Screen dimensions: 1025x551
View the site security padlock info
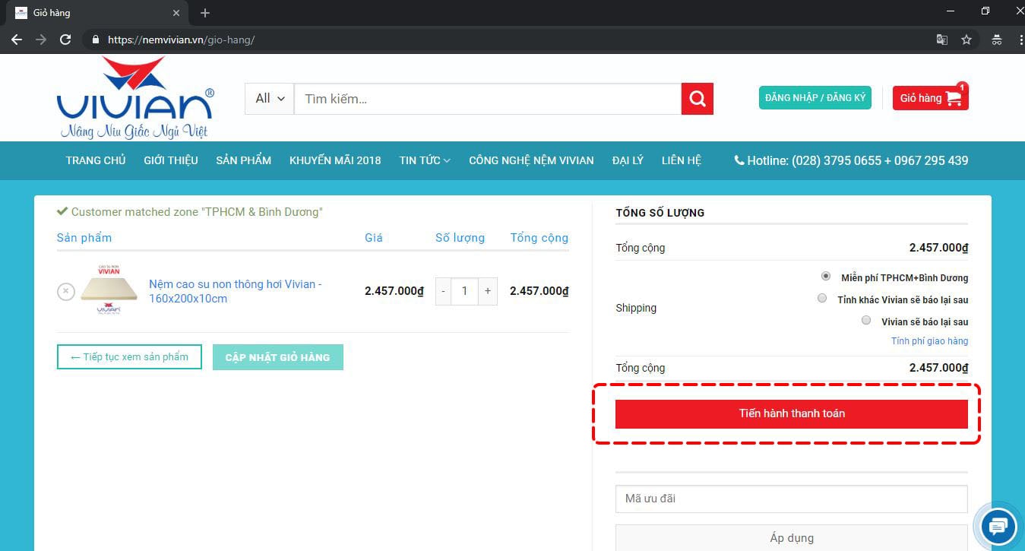95,40
